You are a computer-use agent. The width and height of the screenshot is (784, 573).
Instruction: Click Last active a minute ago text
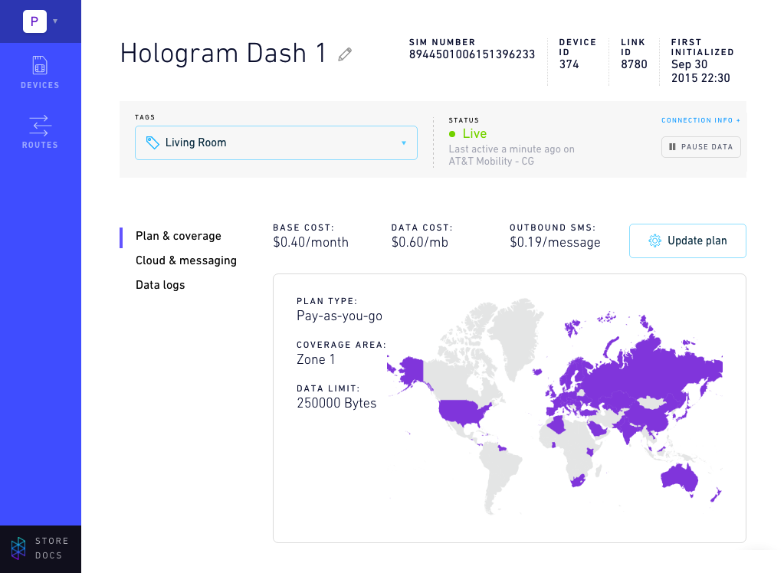[511, 155]
